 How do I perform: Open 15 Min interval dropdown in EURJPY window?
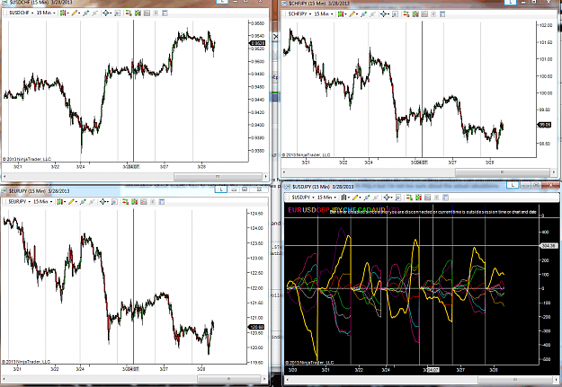[42, 201]
